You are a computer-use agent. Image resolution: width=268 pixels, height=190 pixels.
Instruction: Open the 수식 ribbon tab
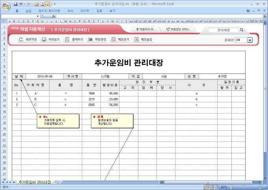point(70,11)
